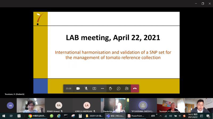Select REMAY Arnaud participant tile
The width and height of the screenshot is (213, 119).
tap(59, 105)
